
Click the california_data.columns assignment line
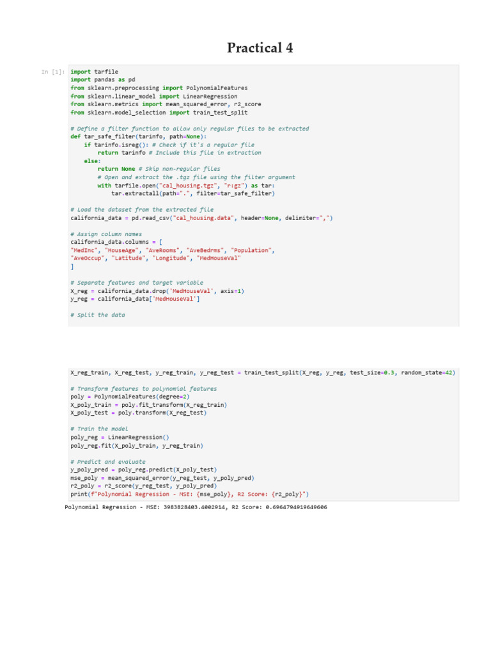coord(116,242)
